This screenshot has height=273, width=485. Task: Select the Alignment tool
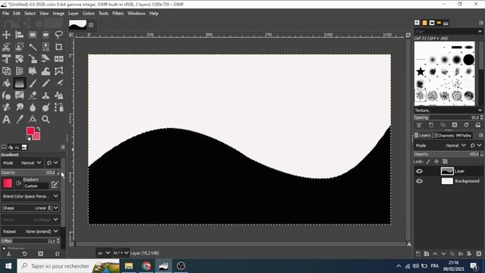coord(20,35)
